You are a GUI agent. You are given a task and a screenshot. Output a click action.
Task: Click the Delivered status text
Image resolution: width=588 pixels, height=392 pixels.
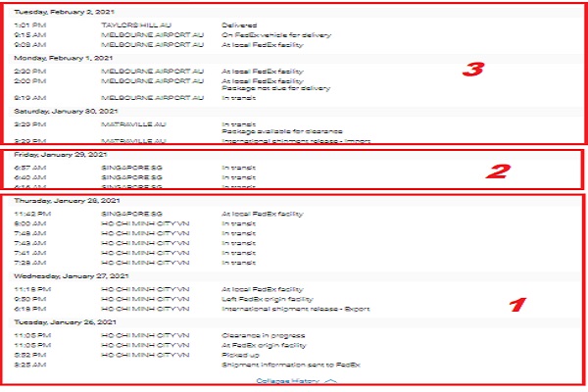[x=239, y=24]
